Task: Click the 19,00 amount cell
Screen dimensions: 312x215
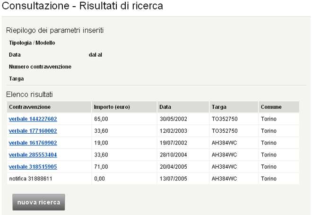Action: 101,143
